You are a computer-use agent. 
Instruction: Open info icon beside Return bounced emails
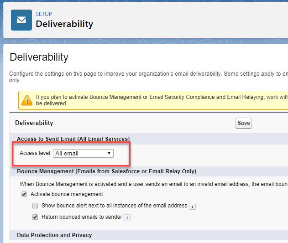(127, 218)
